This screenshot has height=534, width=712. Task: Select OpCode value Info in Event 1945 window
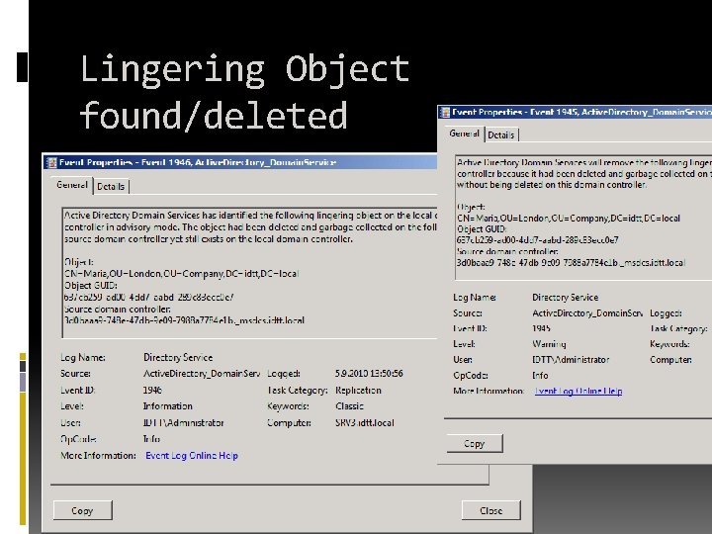(540, 376)
